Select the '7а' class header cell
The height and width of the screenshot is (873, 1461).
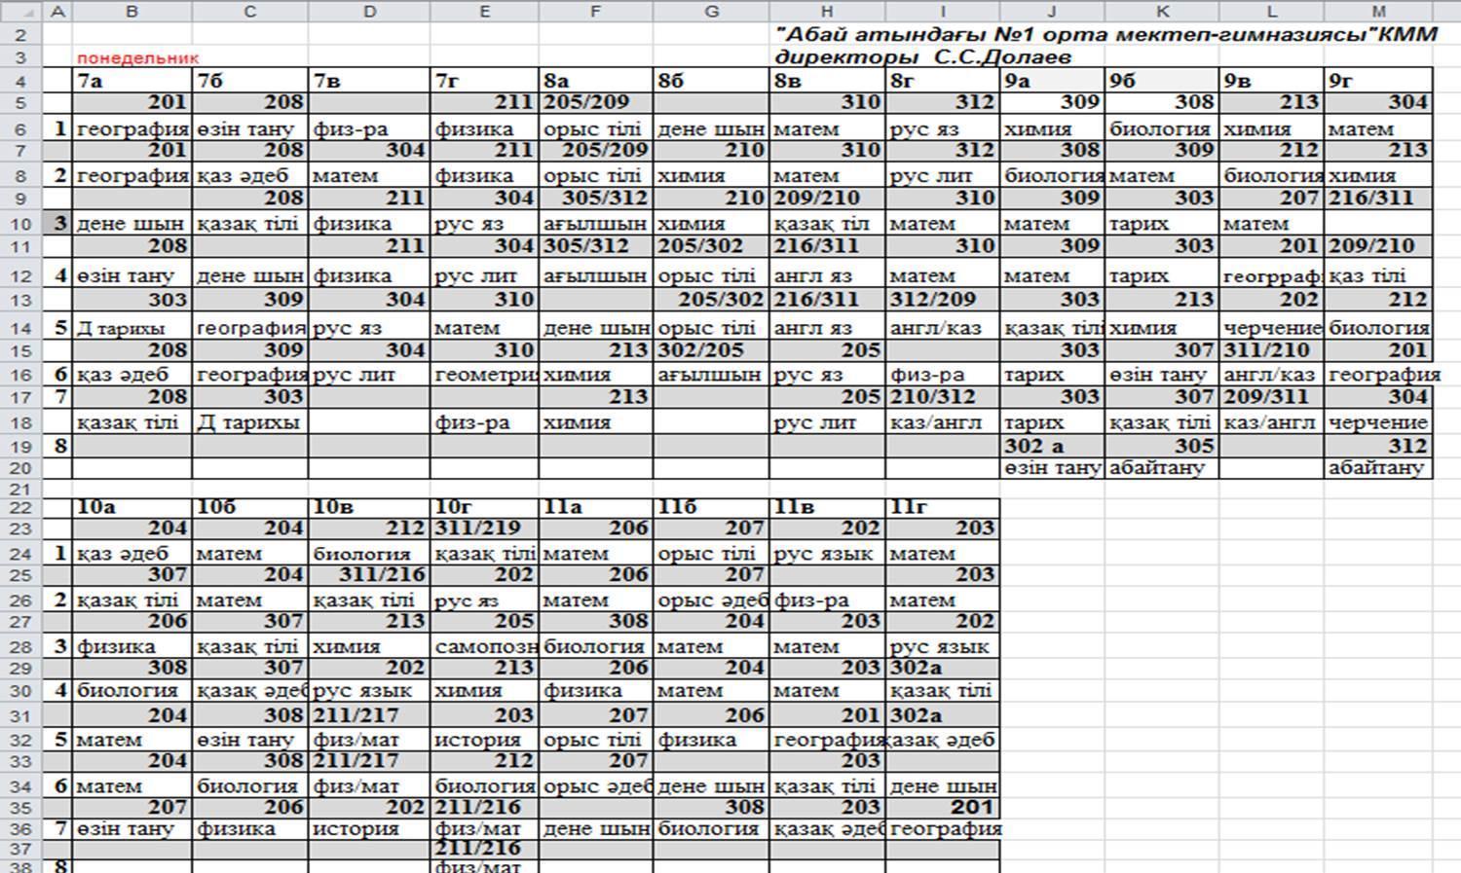point(132,81)
